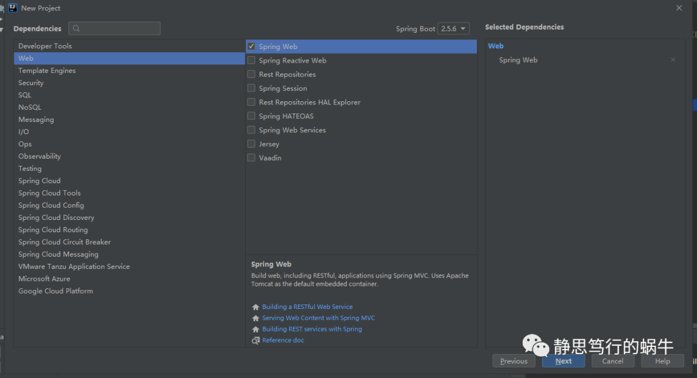Check Spring HATEOAS dependency
Viewport: 697px width, 378px height.
coord(251,116)
